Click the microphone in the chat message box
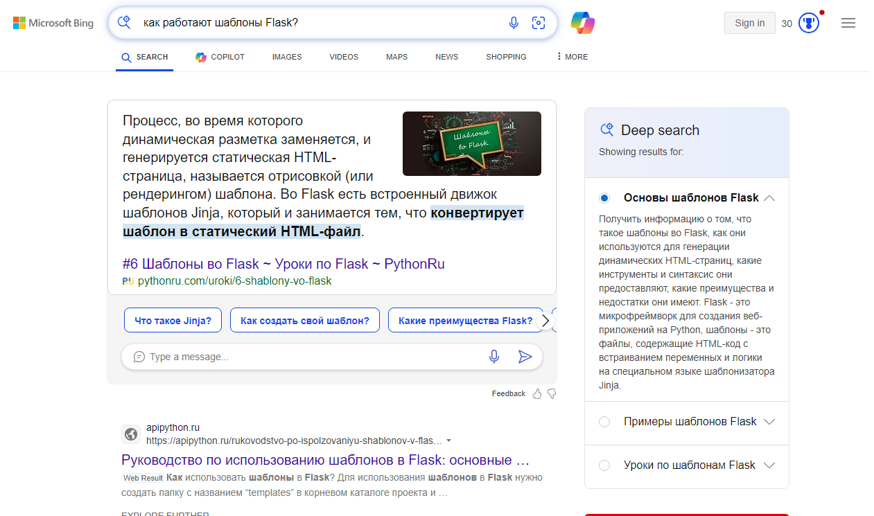874x516 pixels. coord(494,357)
